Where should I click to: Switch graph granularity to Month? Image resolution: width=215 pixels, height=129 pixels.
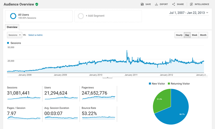point(203,35)
